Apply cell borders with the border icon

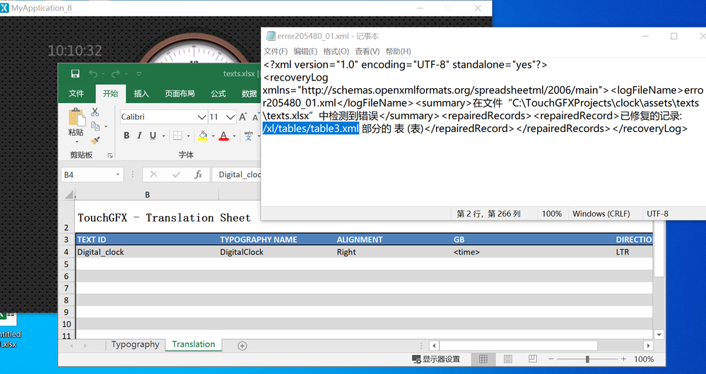click(x=178, y=135)
